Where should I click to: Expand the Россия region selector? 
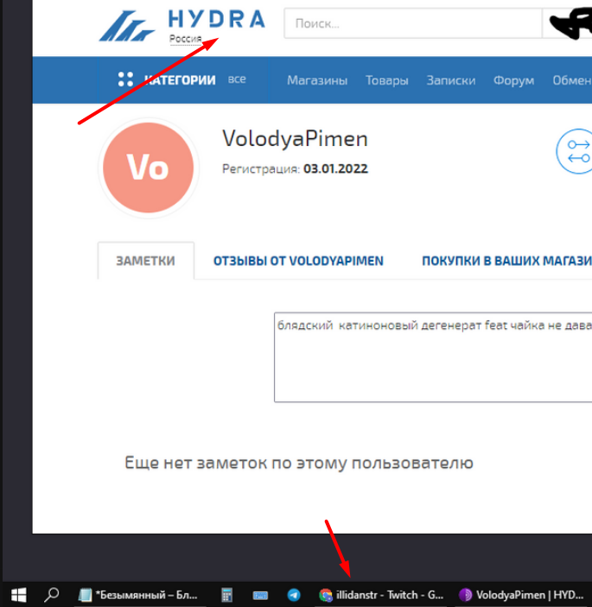(185, 39)
